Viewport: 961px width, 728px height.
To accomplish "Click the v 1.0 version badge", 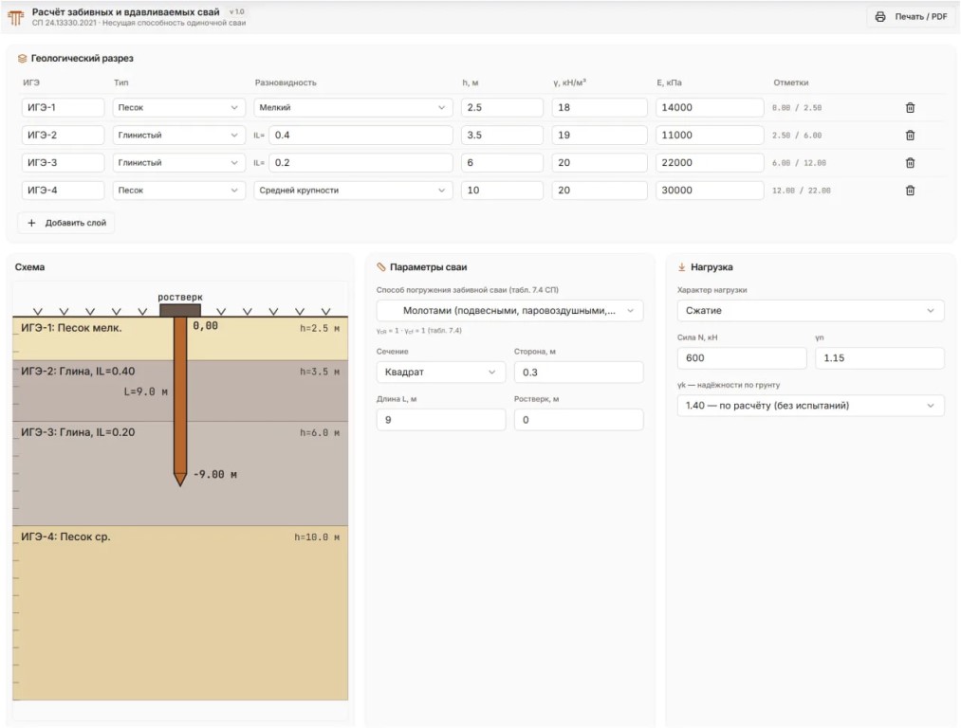I will coord(236,11).
